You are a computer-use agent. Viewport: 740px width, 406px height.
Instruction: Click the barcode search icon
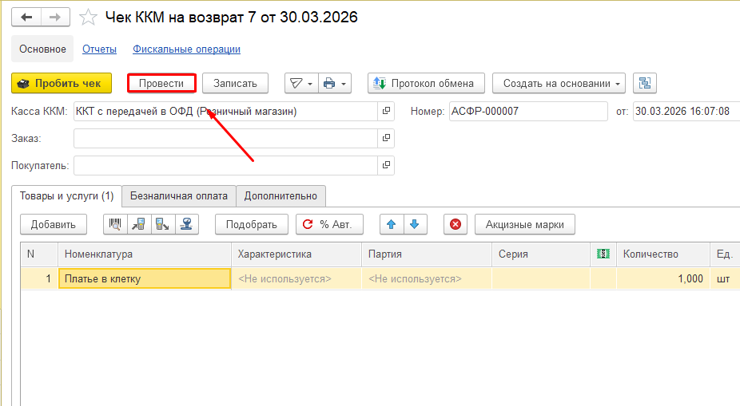(x=115, y=225)
